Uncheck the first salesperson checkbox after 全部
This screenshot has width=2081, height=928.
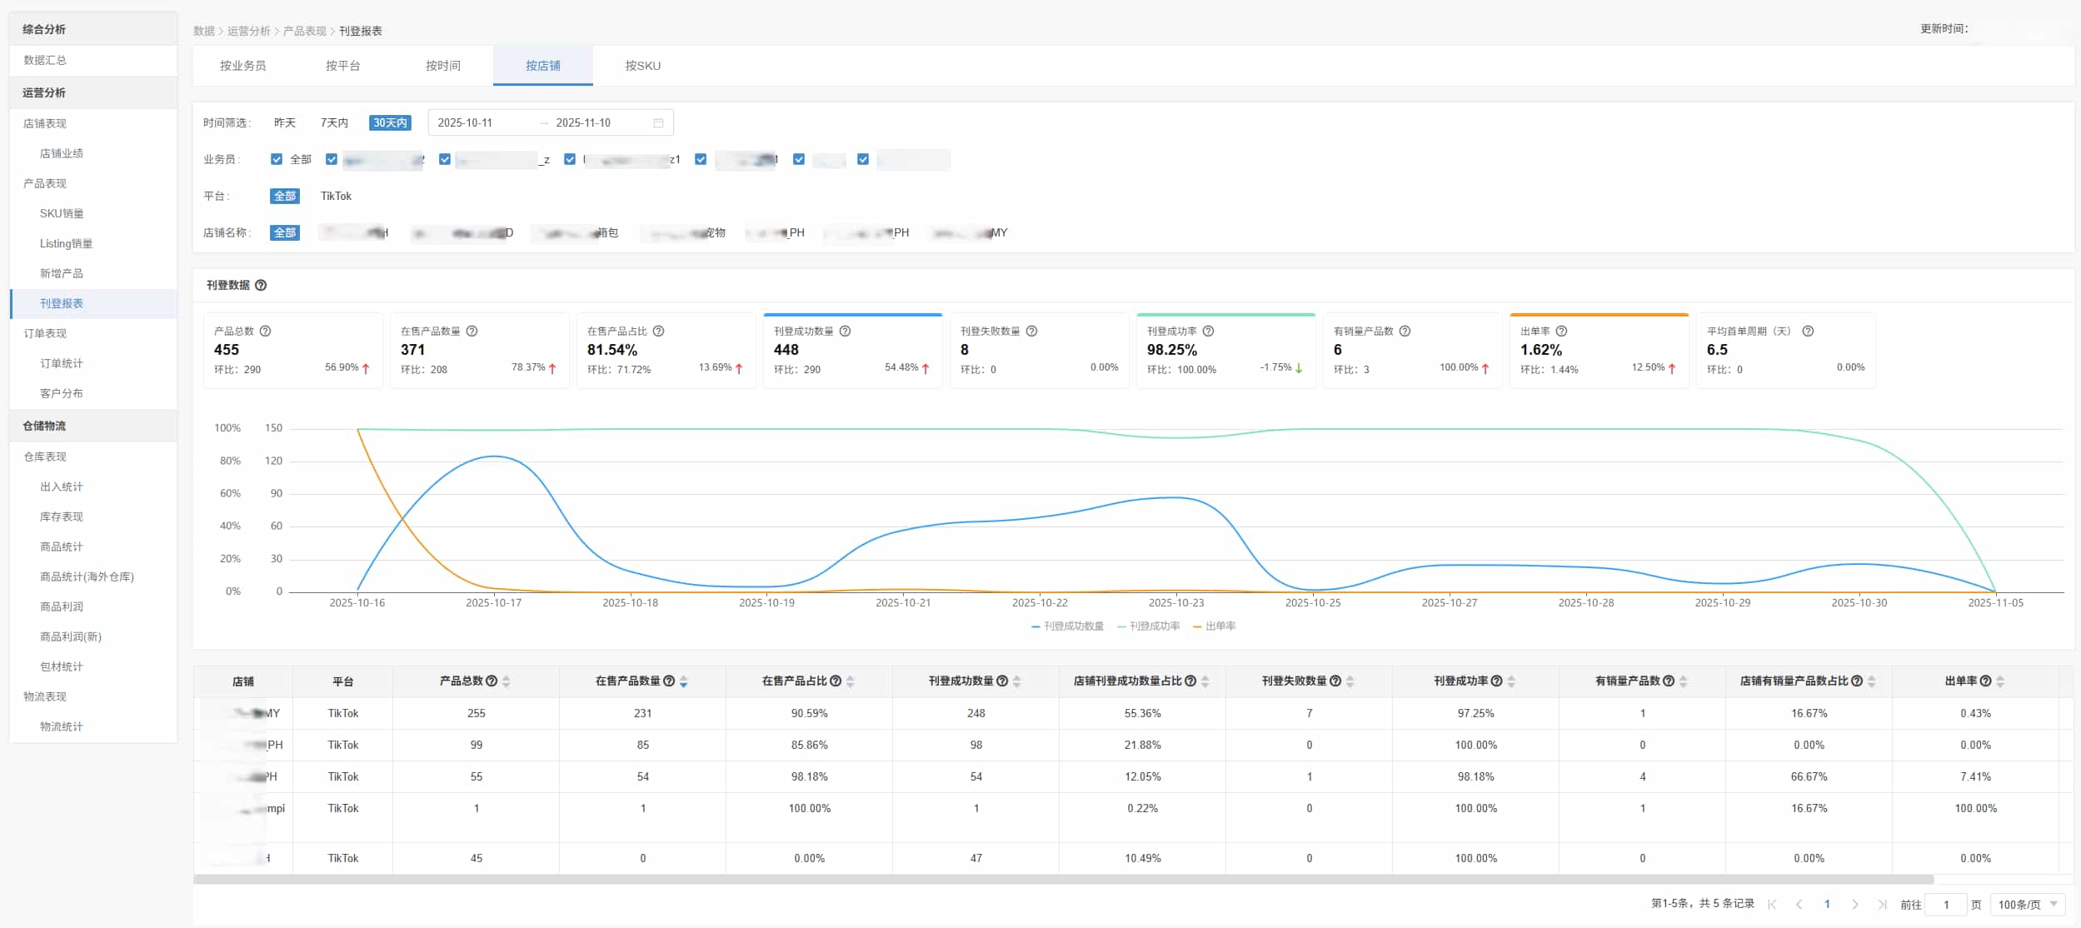tap(332, 159)
